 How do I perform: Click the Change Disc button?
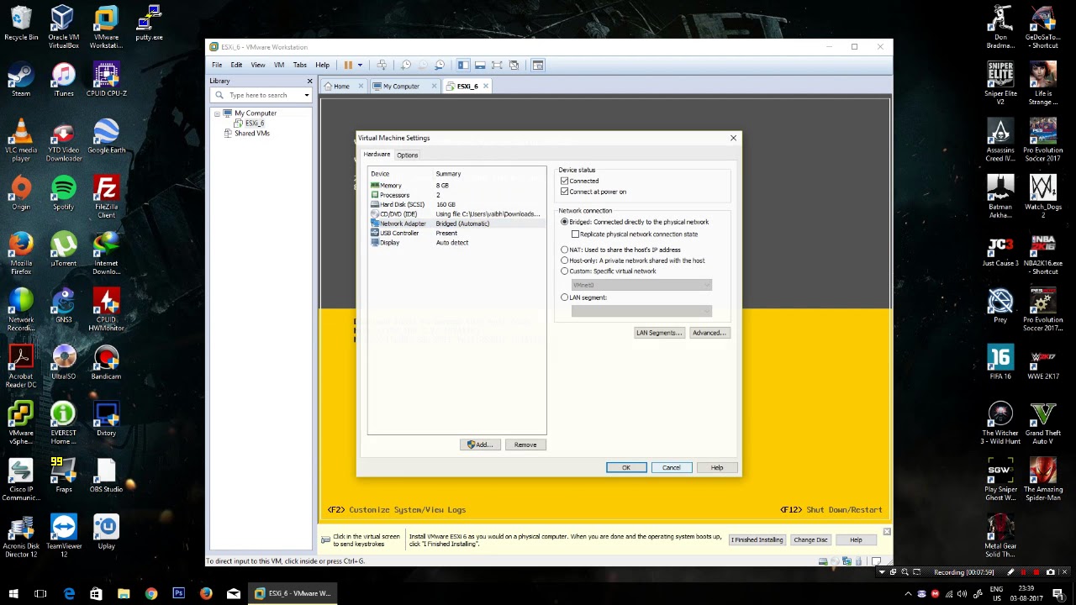pos(810,540)
